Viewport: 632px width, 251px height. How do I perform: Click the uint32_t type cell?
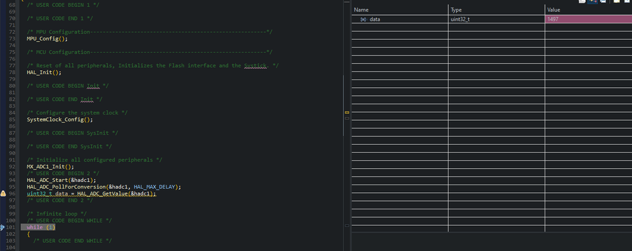point(496,19)
